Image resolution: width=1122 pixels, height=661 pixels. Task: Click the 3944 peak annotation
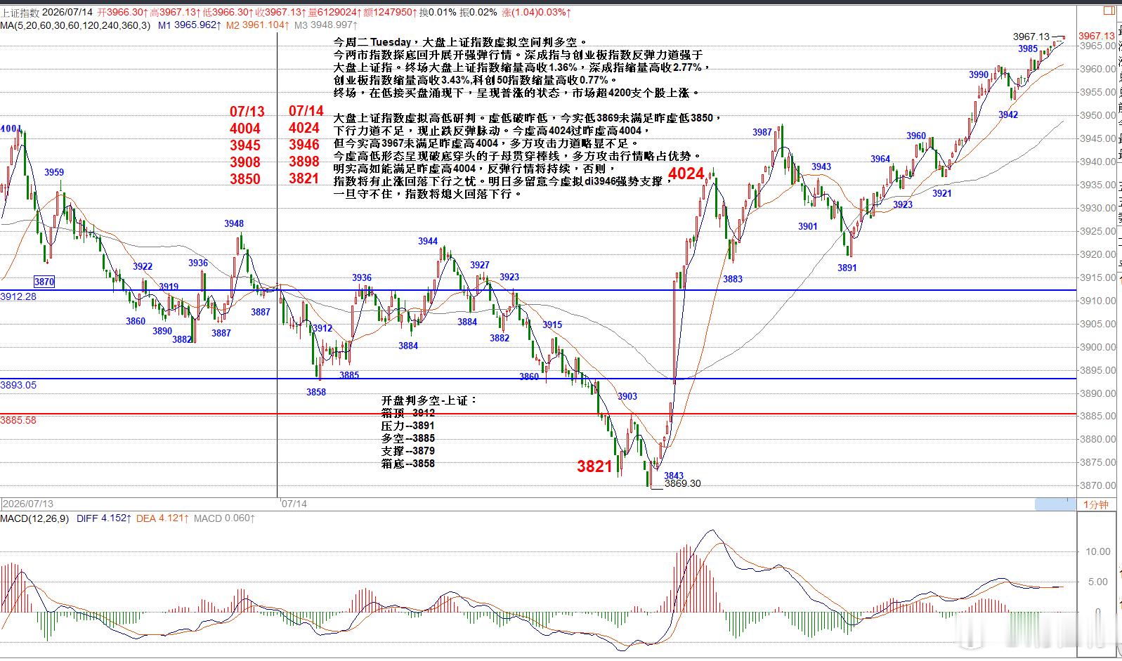[428, 241]
